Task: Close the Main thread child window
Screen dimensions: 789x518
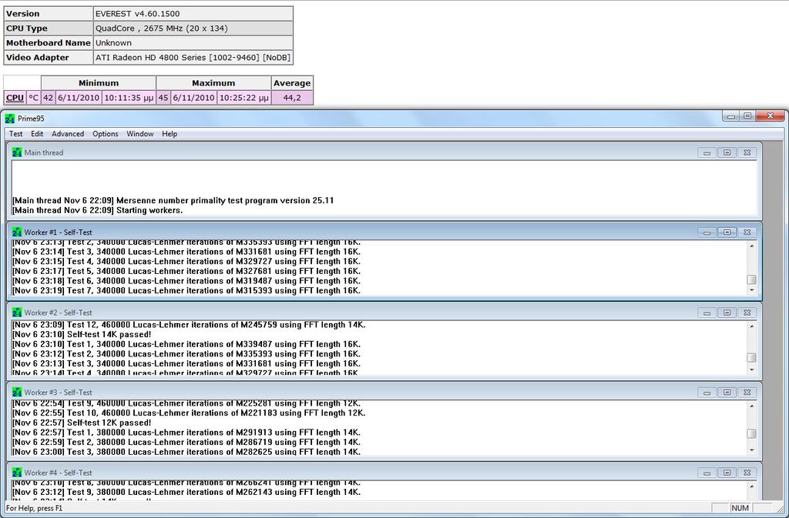Action: (747, 152)
